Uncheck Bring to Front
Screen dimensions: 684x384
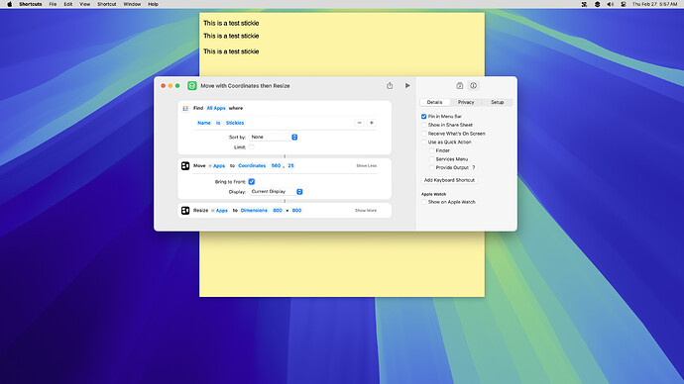[x=252, y=181]
